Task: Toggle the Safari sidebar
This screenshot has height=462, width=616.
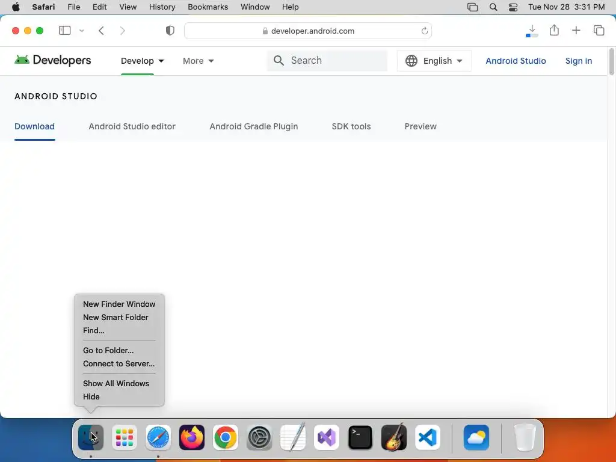Action: (65, 31)
